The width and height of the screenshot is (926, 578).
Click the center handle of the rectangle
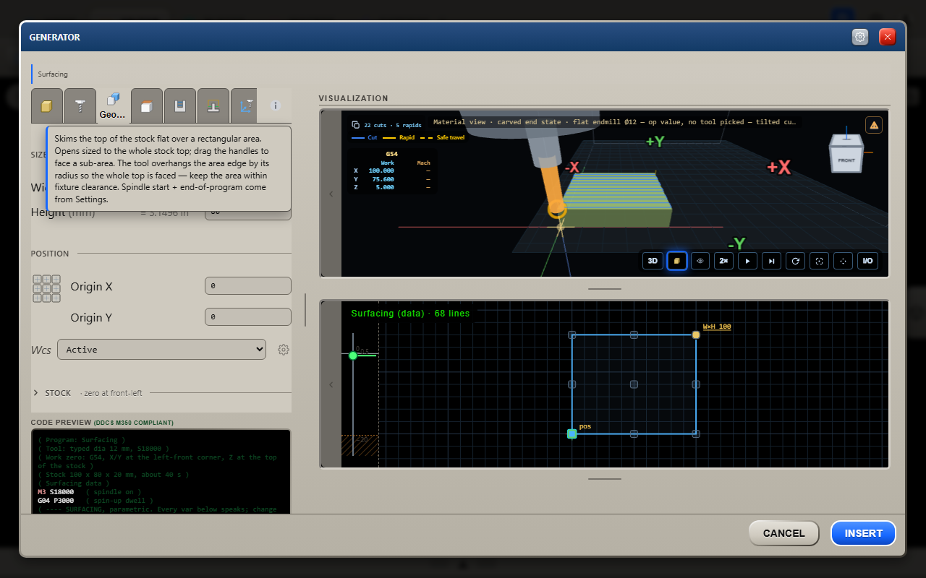coord(634,384)
